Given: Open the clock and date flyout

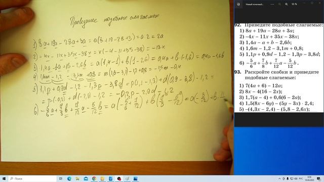Looking at the screenshot, I should (309, 178).
